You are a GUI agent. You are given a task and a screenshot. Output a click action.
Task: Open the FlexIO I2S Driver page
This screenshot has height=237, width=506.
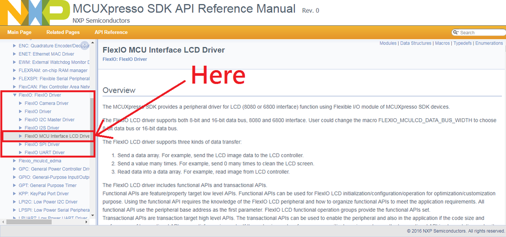point(42,128)
